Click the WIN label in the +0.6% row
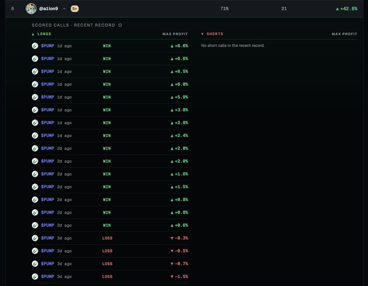 [107, 225]
